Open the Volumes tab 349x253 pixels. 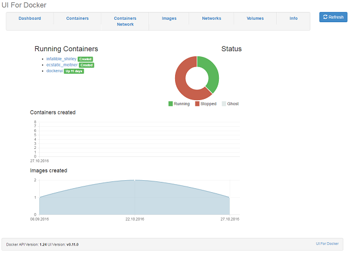pyautogui.click(x=255, y=19)
